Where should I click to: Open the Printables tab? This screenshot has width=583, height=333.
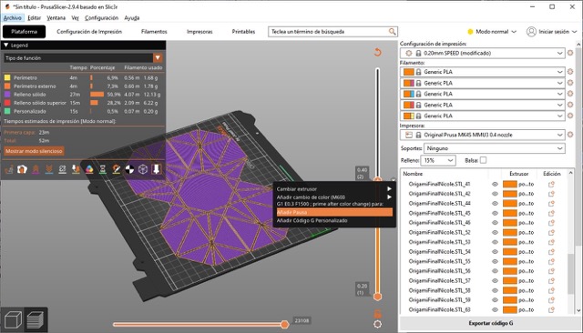(243, 32)
